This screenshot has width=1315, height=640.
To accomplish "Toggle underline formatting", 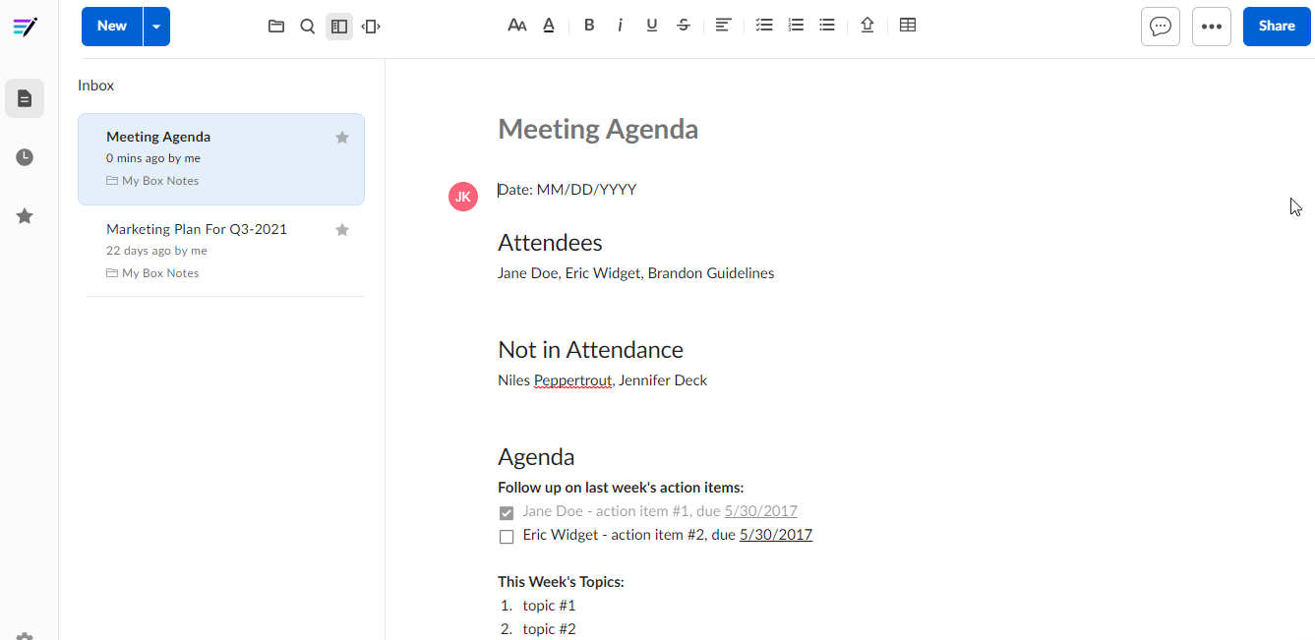I will point(652,26).
